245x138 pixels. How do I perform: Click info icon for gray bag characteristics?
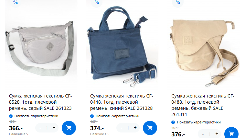(x=11, y=116)
